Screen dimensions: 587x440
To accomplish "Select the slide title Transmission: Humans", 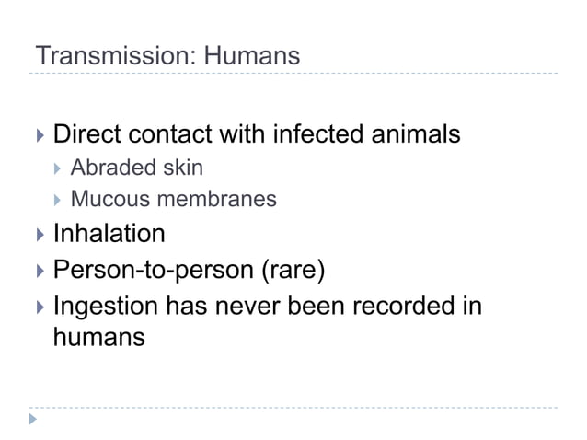I will point(167,56).
